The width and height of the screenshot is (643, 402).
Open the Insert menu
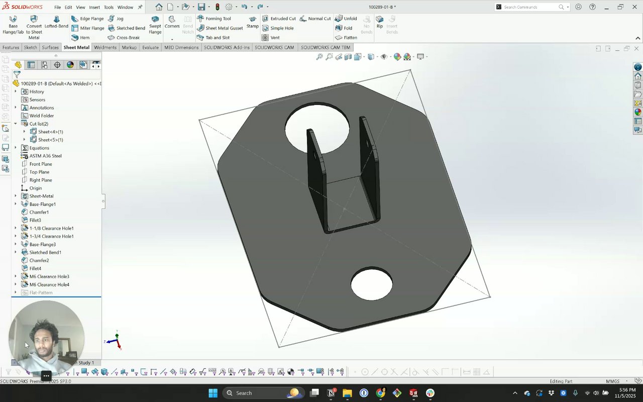point(94,7)
